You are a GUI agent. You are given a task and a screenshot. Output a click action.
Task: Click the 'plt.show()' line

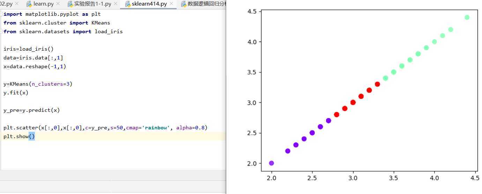click(19, 136)
